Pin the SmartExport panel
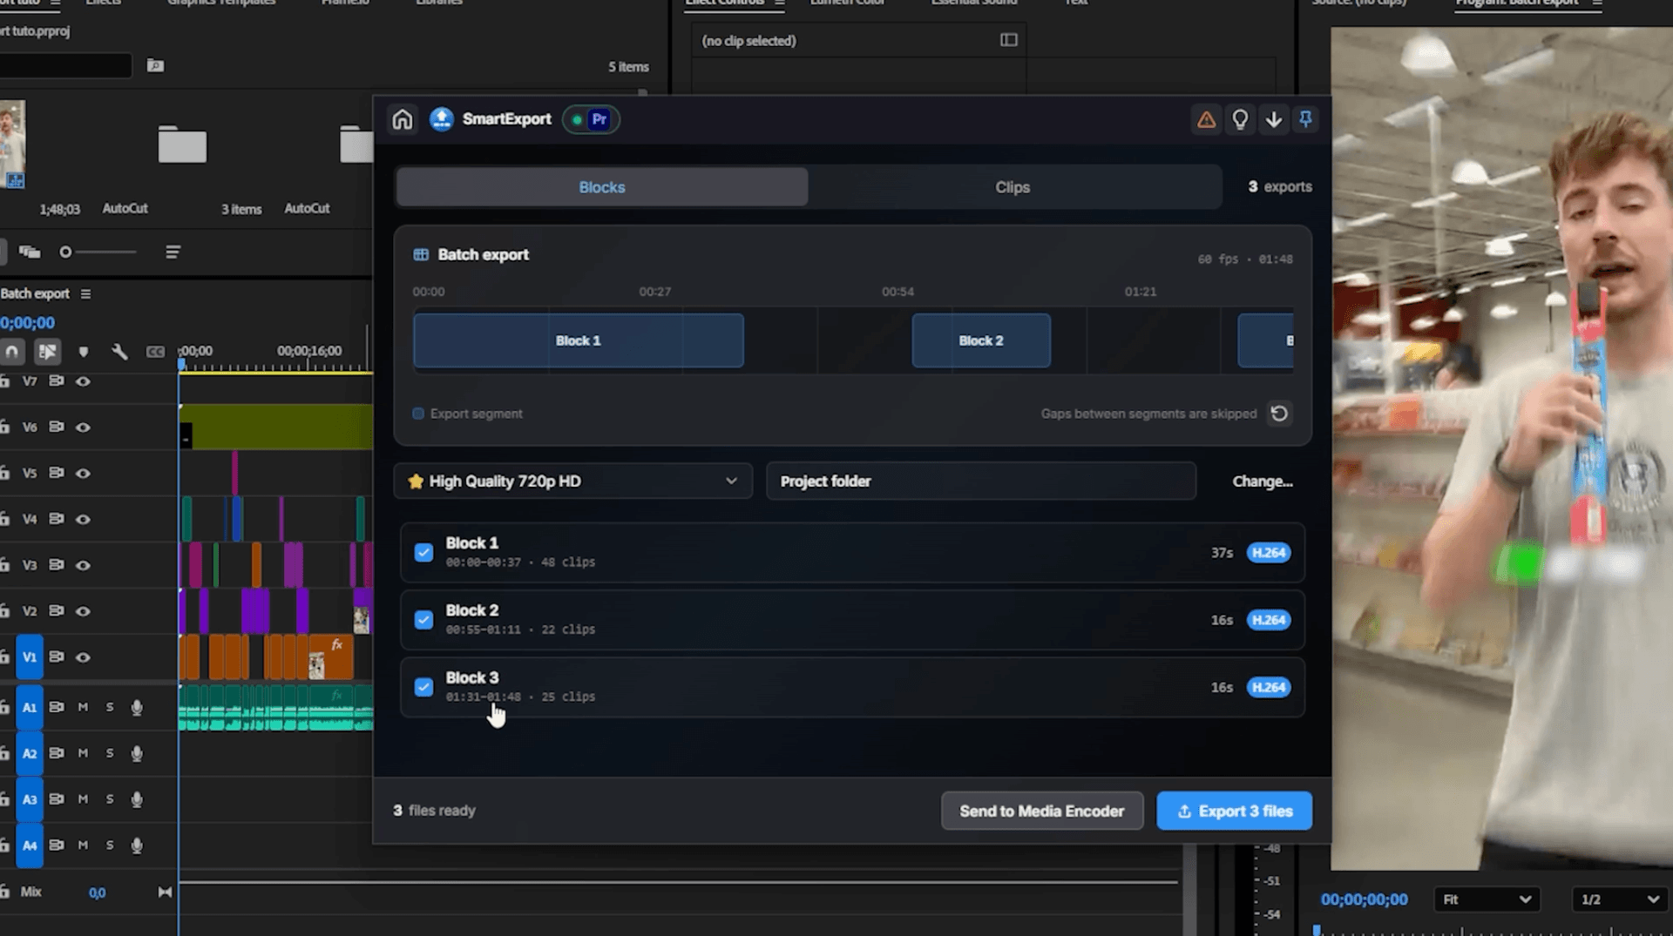Screen dimensions: 1673x936 click(x=1305, y=119)
